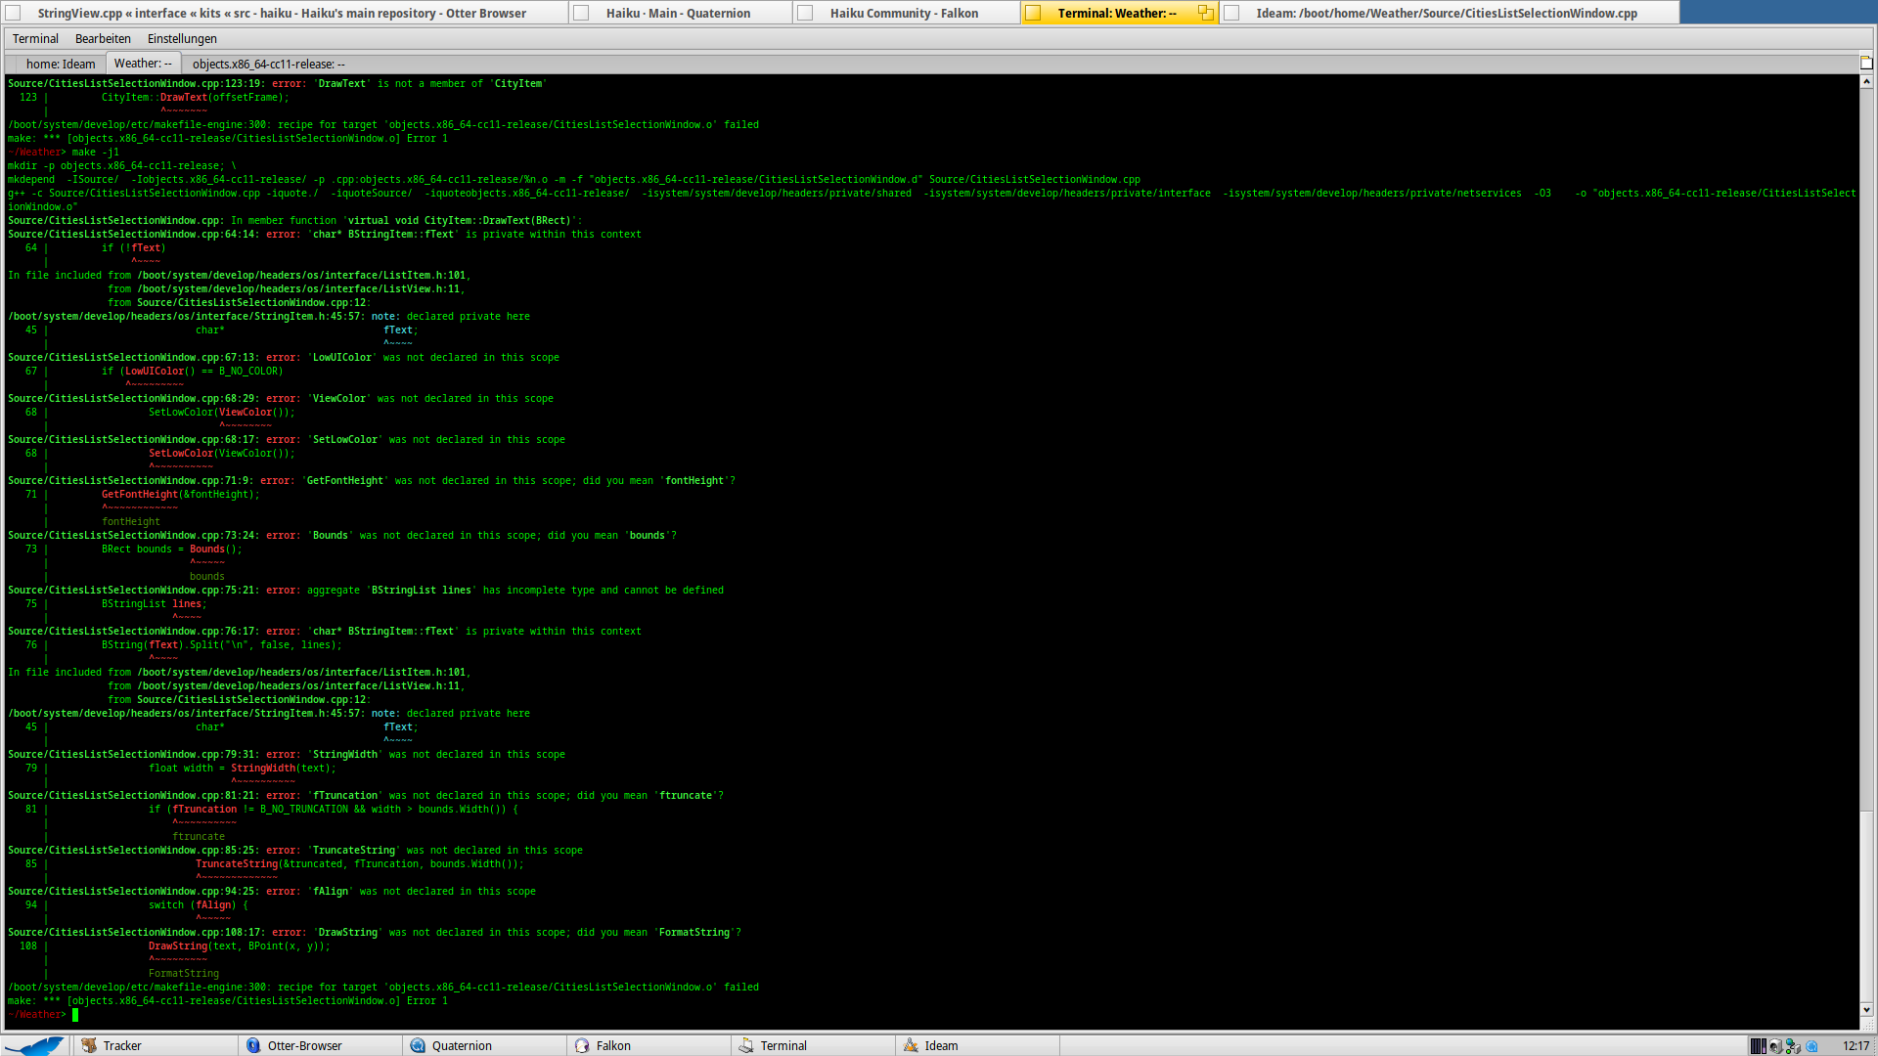Activate the StringView.cpp Otter Browser window tab

click(282, 13)
